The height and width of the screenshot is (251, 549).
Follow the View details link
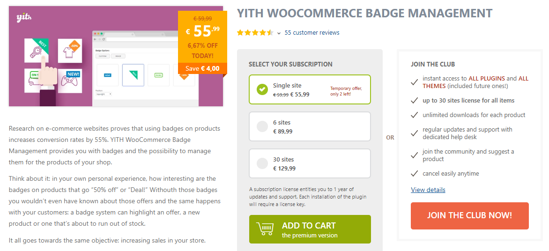pyautogui.click(x=428, y=190)
